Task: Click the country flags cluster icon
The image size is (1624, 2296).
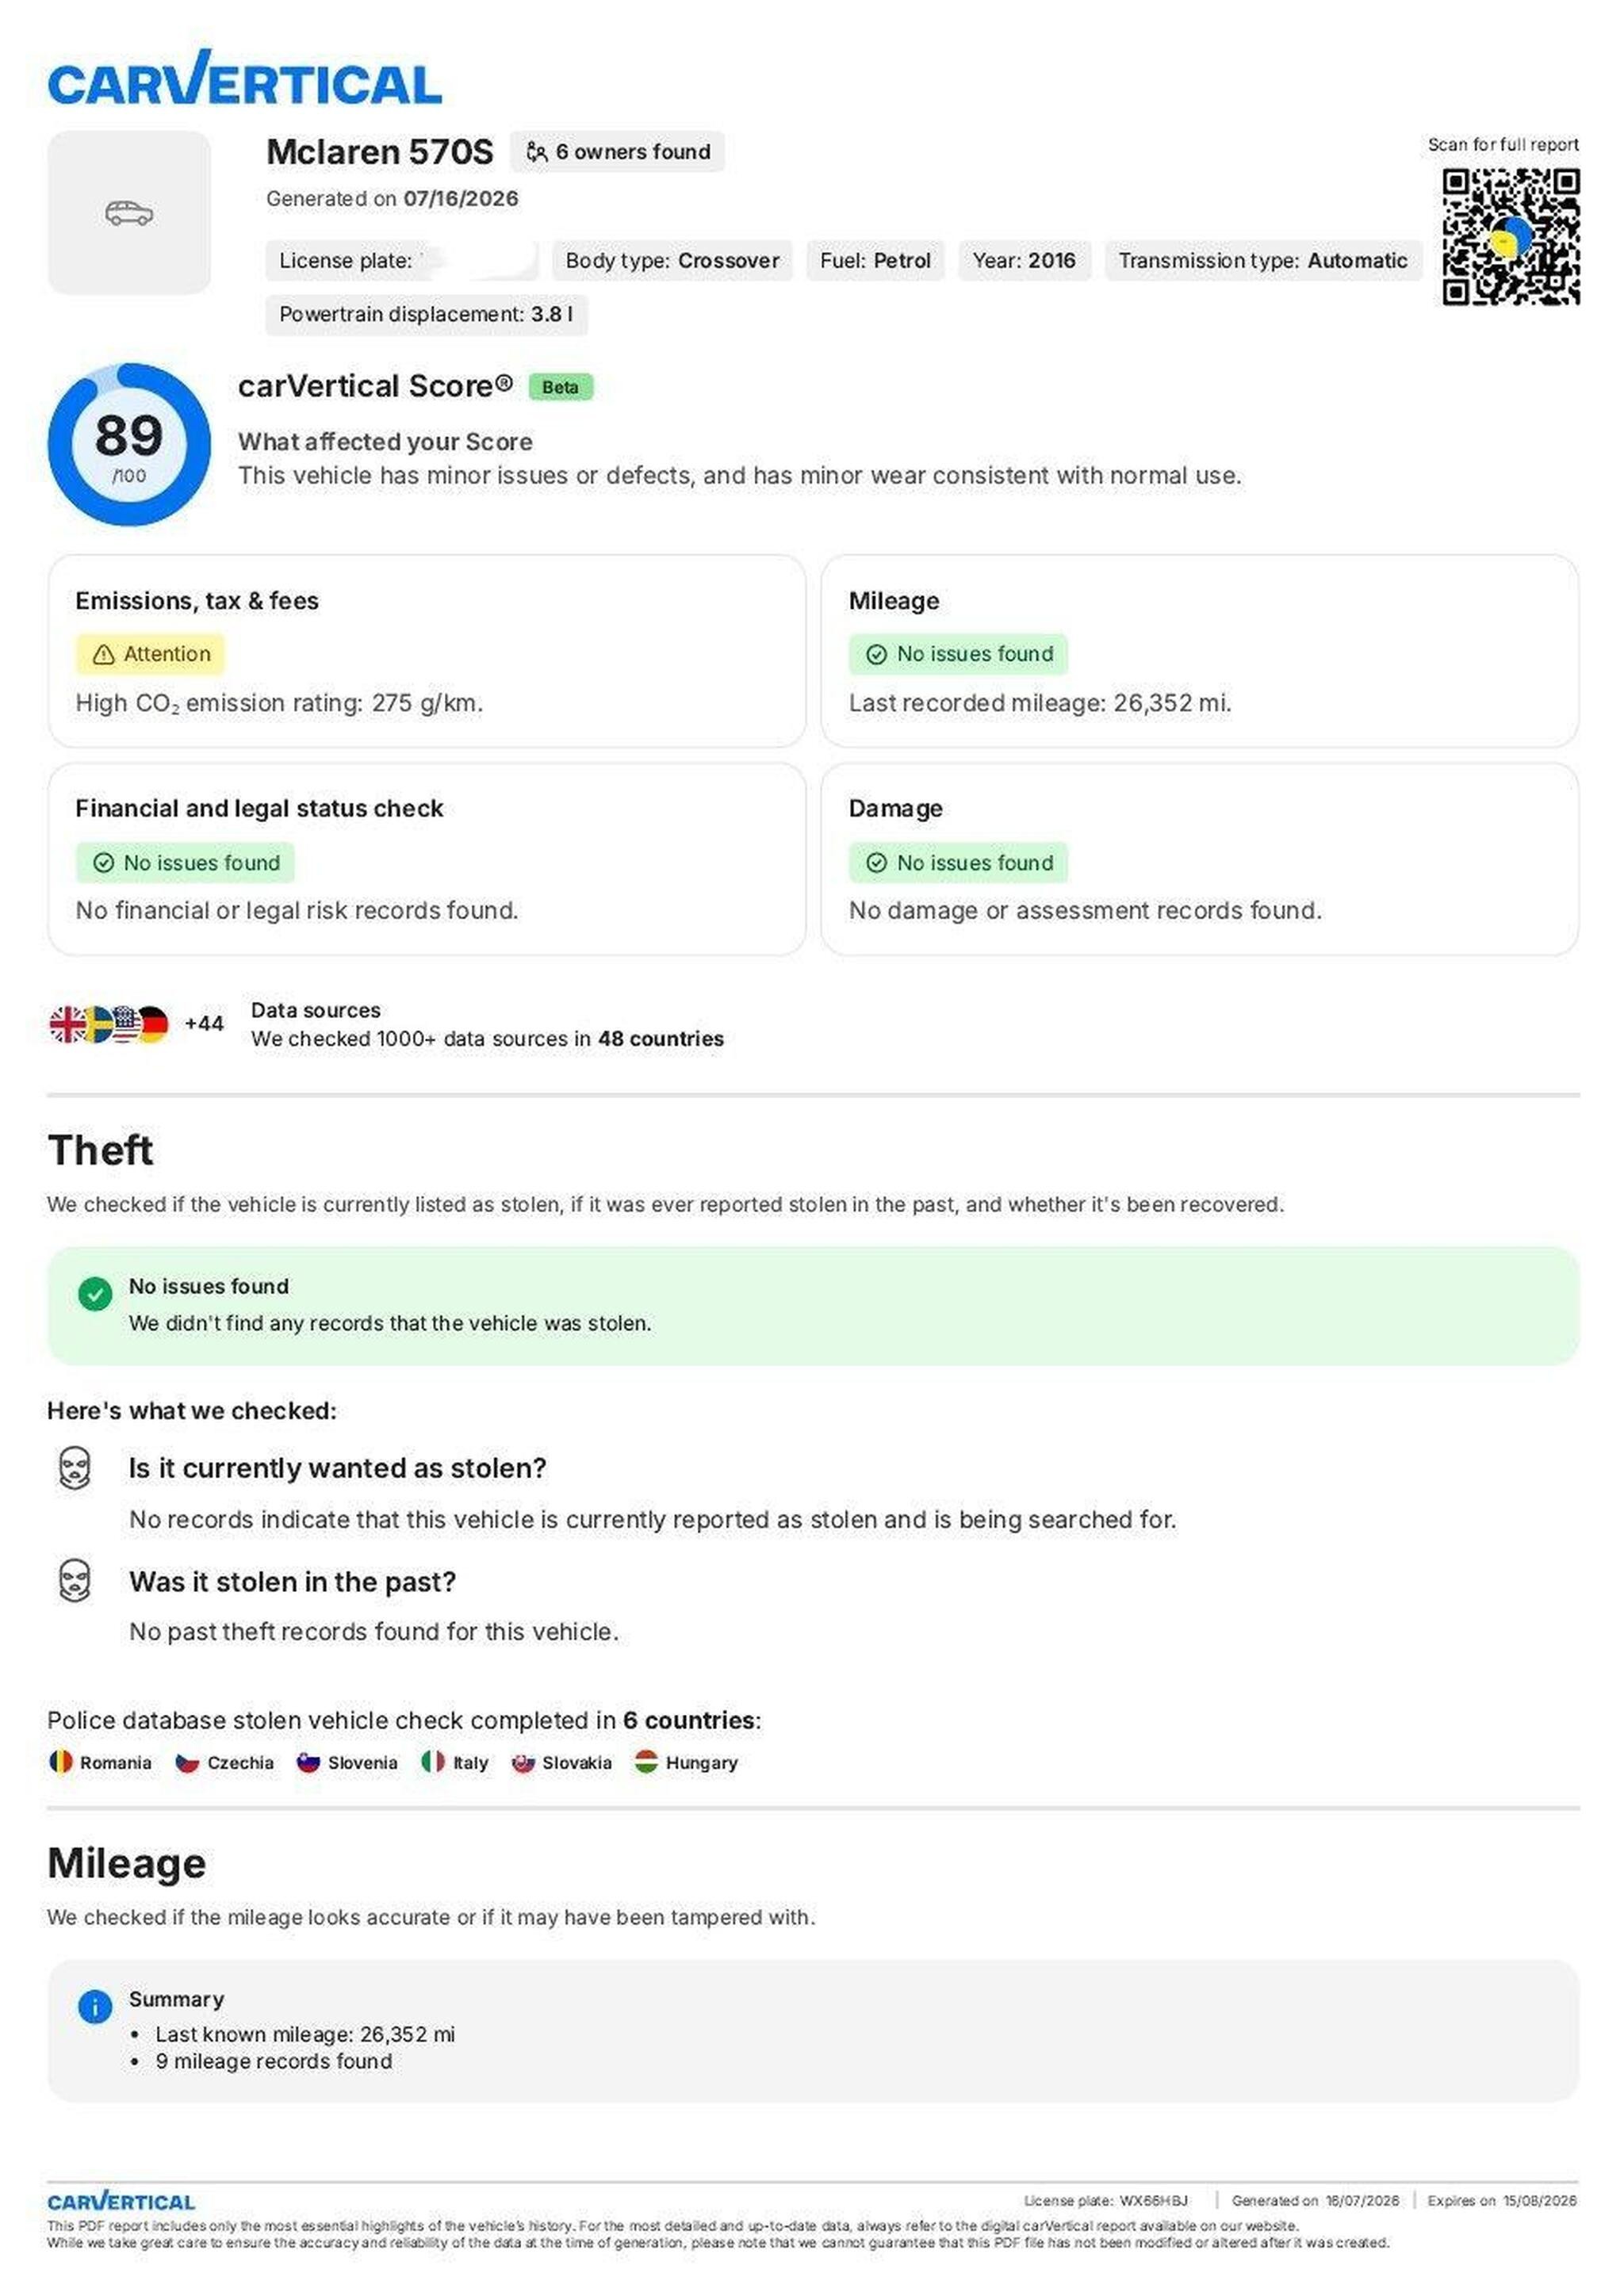Action: (x=109, y=1024)
